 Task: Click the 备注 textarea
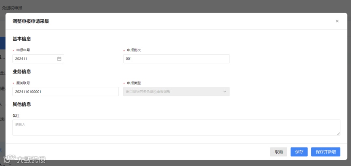(x=176, y=128)
